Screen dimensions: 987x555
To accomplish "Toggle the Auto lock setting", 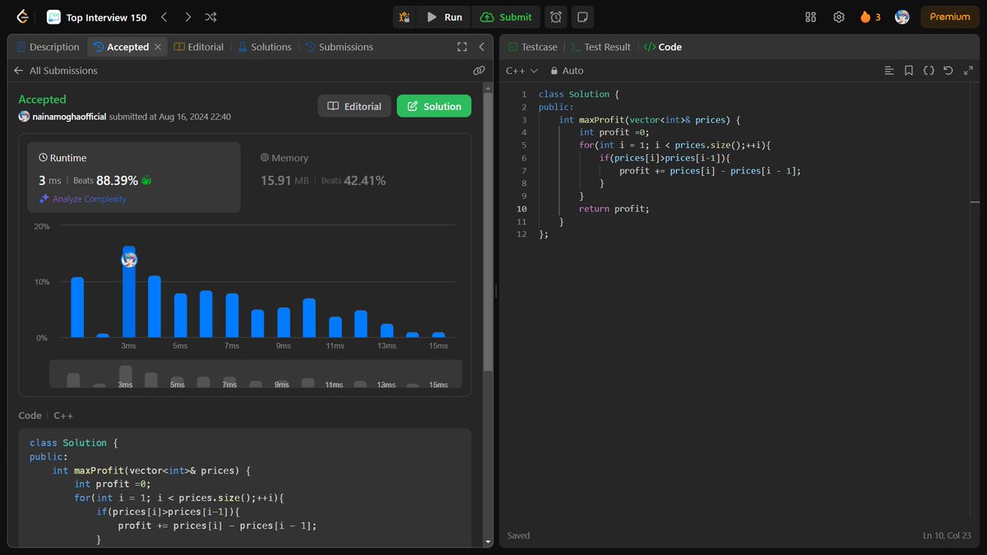I will pyautogui.click(x=567, y=71).
